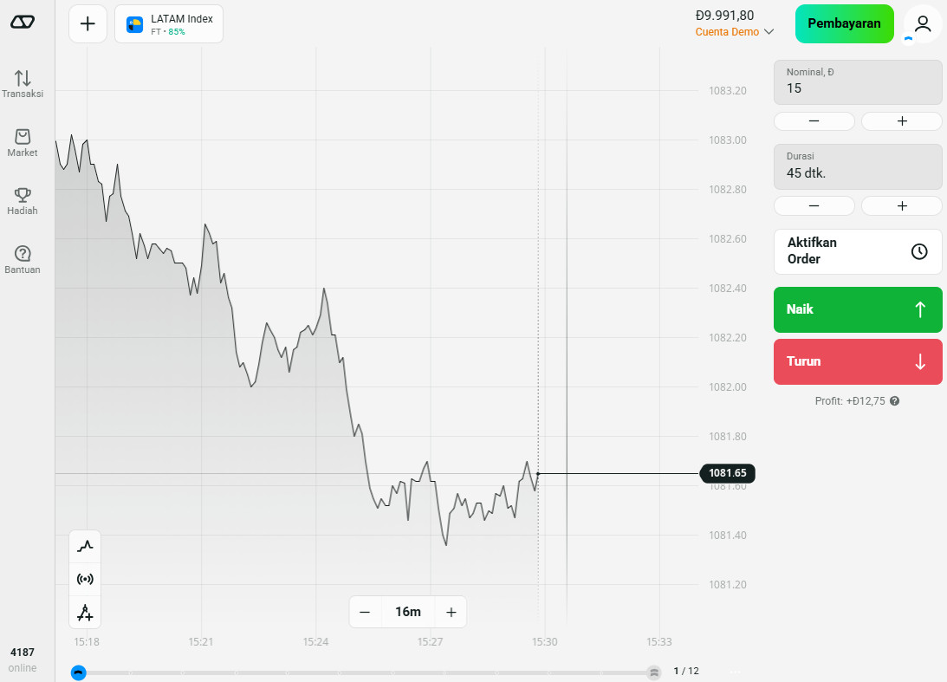Open the drawing tools icon
Image resolution: width=947 pixels, height=682 pixels.
tap(85, 613)
